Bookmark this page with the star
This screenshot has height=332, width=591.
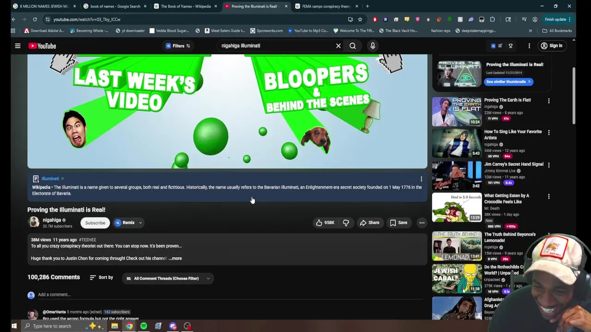360,19
